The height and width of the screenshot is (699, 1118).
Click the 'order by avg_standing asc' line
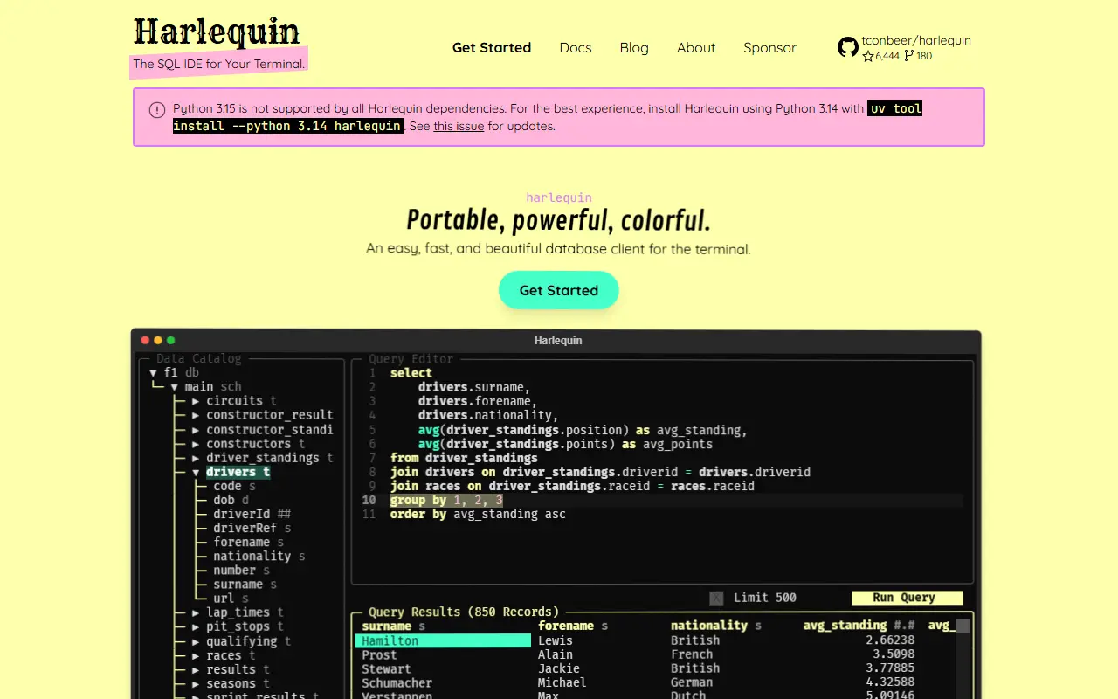click(478, 514)
